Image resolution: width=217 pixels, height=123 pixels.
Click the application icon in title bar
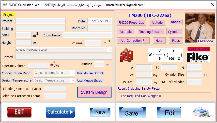[5, 5]
